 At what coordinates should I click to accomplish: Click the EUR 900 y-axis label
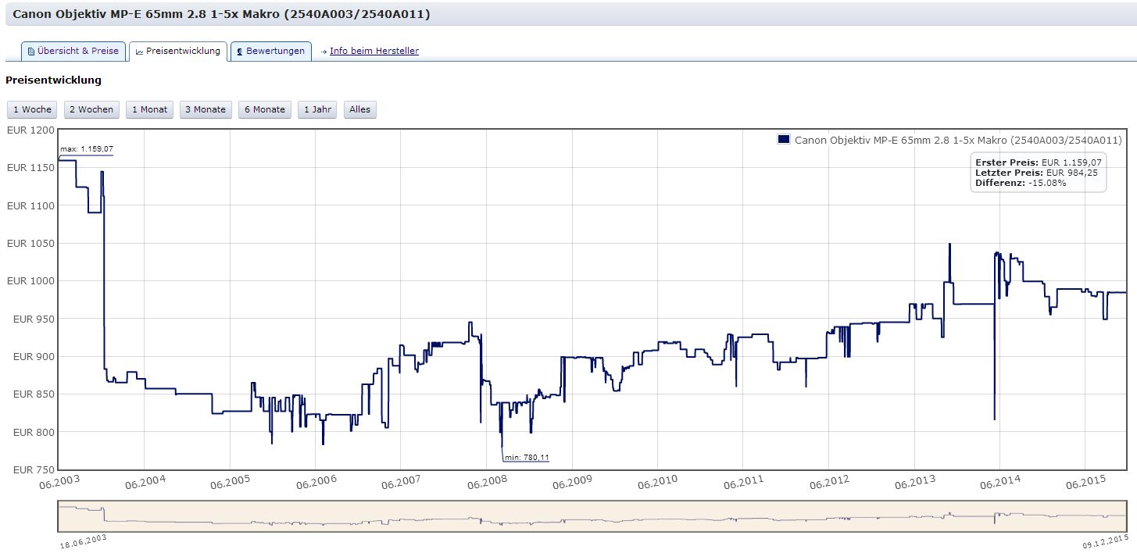(x=32, y=357)
